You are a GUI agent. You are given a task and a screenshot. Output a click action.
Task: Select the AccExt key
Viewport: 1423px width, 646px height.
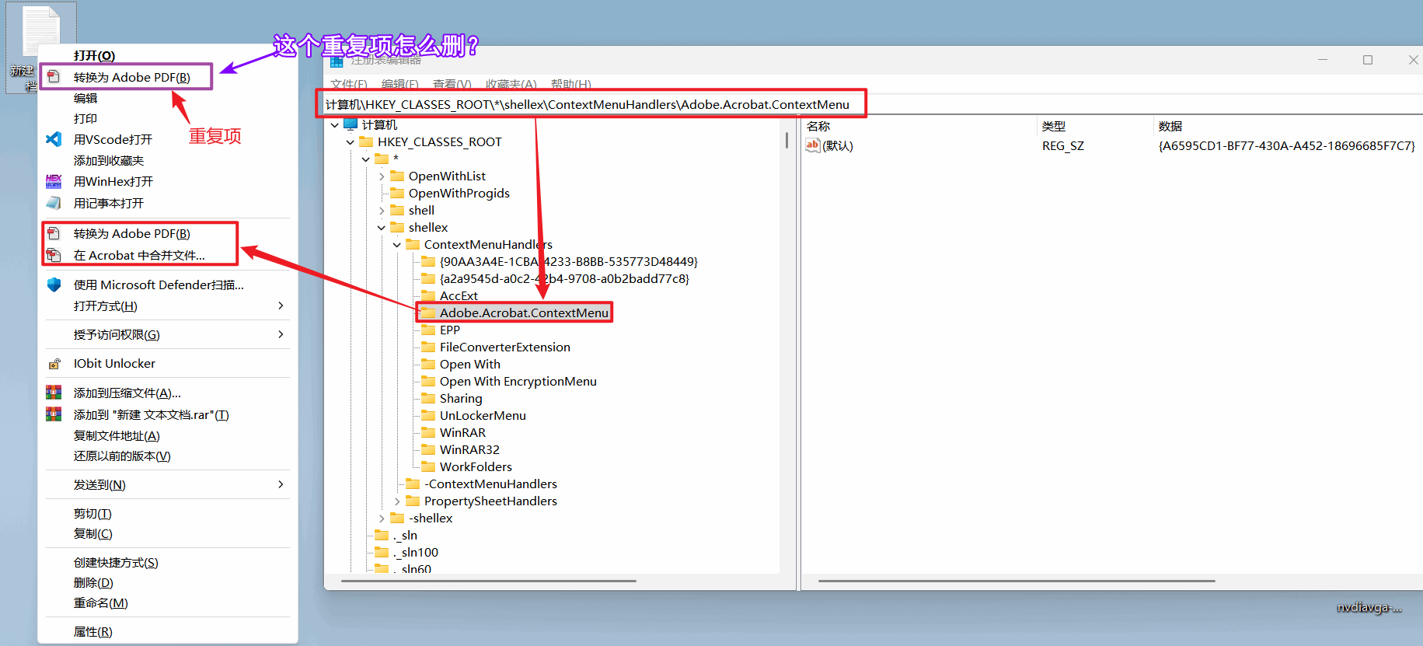(459, 295)
